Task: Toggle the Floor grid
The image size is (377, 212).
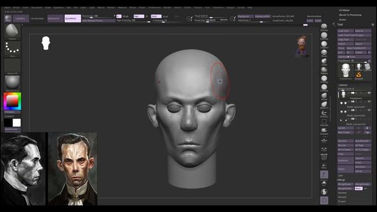Action: pyautogui.click(x=324, y=140)
